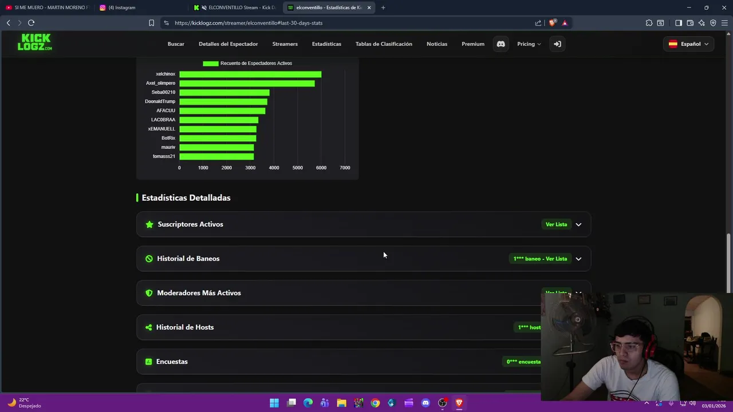The height and width of the screenshot is (412, 733).
Task: Click the DoonaldTrump chart label
Action: (160, 101)
